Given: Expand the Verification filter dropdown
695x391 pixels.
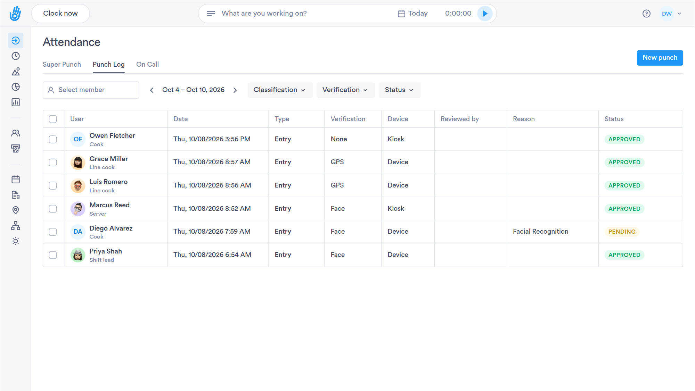Looking at the screenshot, I should pos(345,90).
